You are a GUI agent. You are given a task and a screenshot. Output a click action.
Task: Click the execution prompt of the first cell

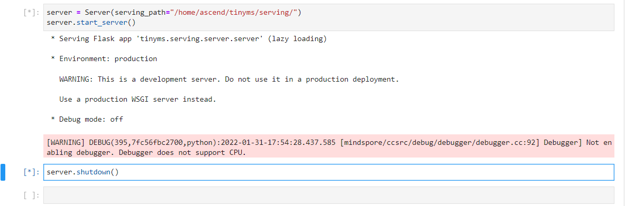point(31,13)
